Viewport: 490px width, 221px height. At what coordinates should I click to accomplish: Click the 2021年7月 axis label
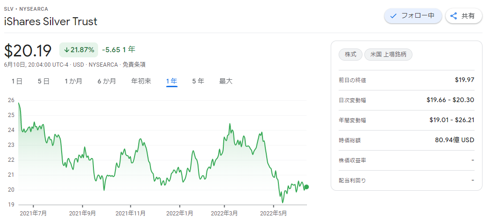click(33, 214)
